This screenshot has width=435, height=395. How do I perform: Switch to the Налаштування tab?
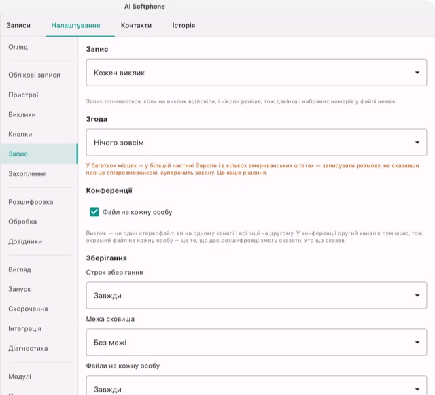pos(75,25)
